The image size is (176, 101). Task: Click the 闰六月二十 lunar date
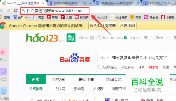162,38
